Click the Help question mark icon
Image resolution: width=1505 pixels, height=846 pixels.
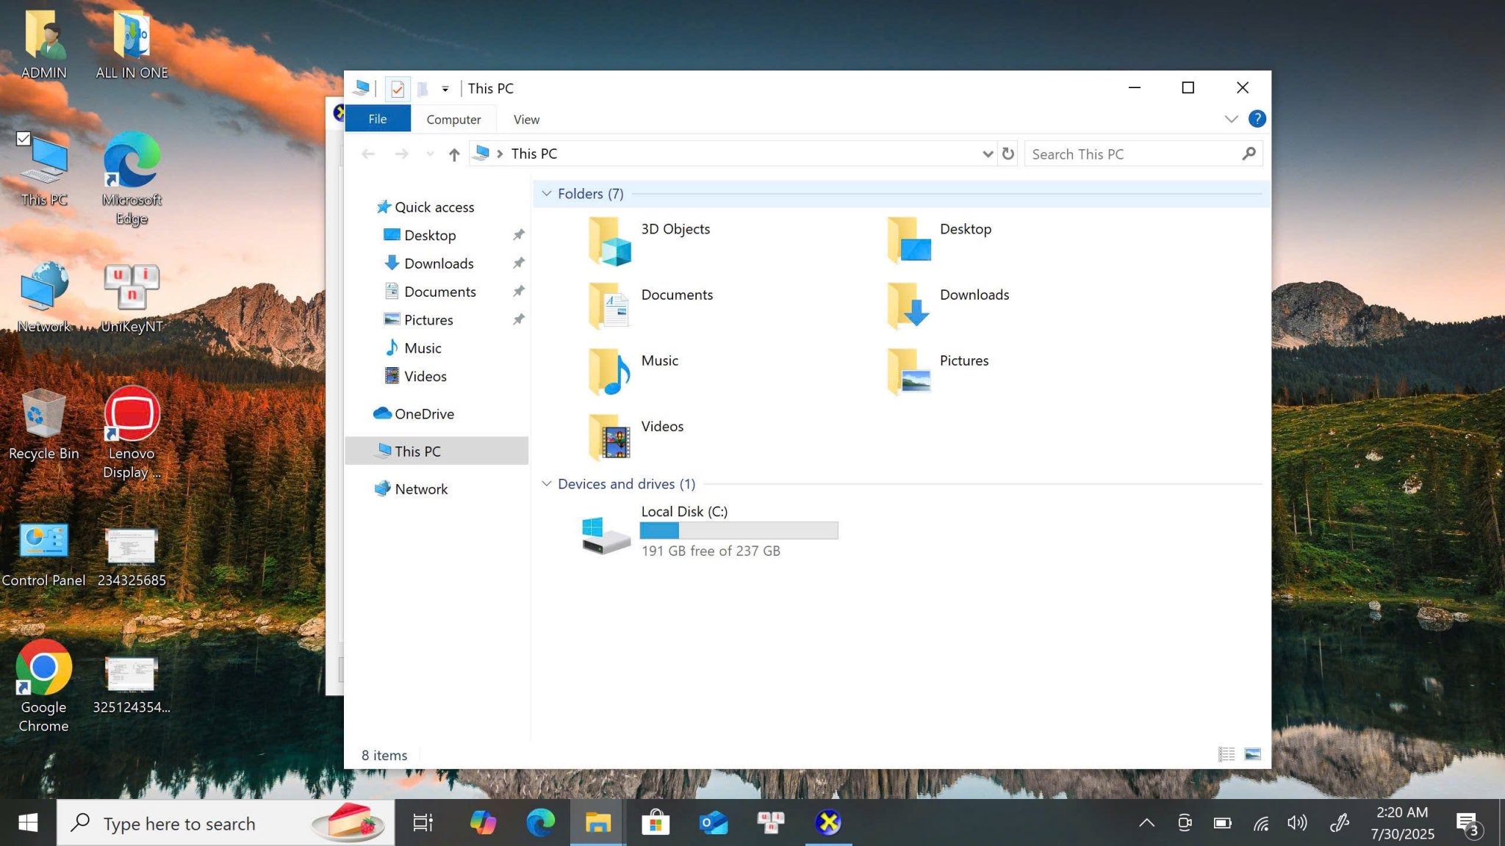(x=1257, y=119)
